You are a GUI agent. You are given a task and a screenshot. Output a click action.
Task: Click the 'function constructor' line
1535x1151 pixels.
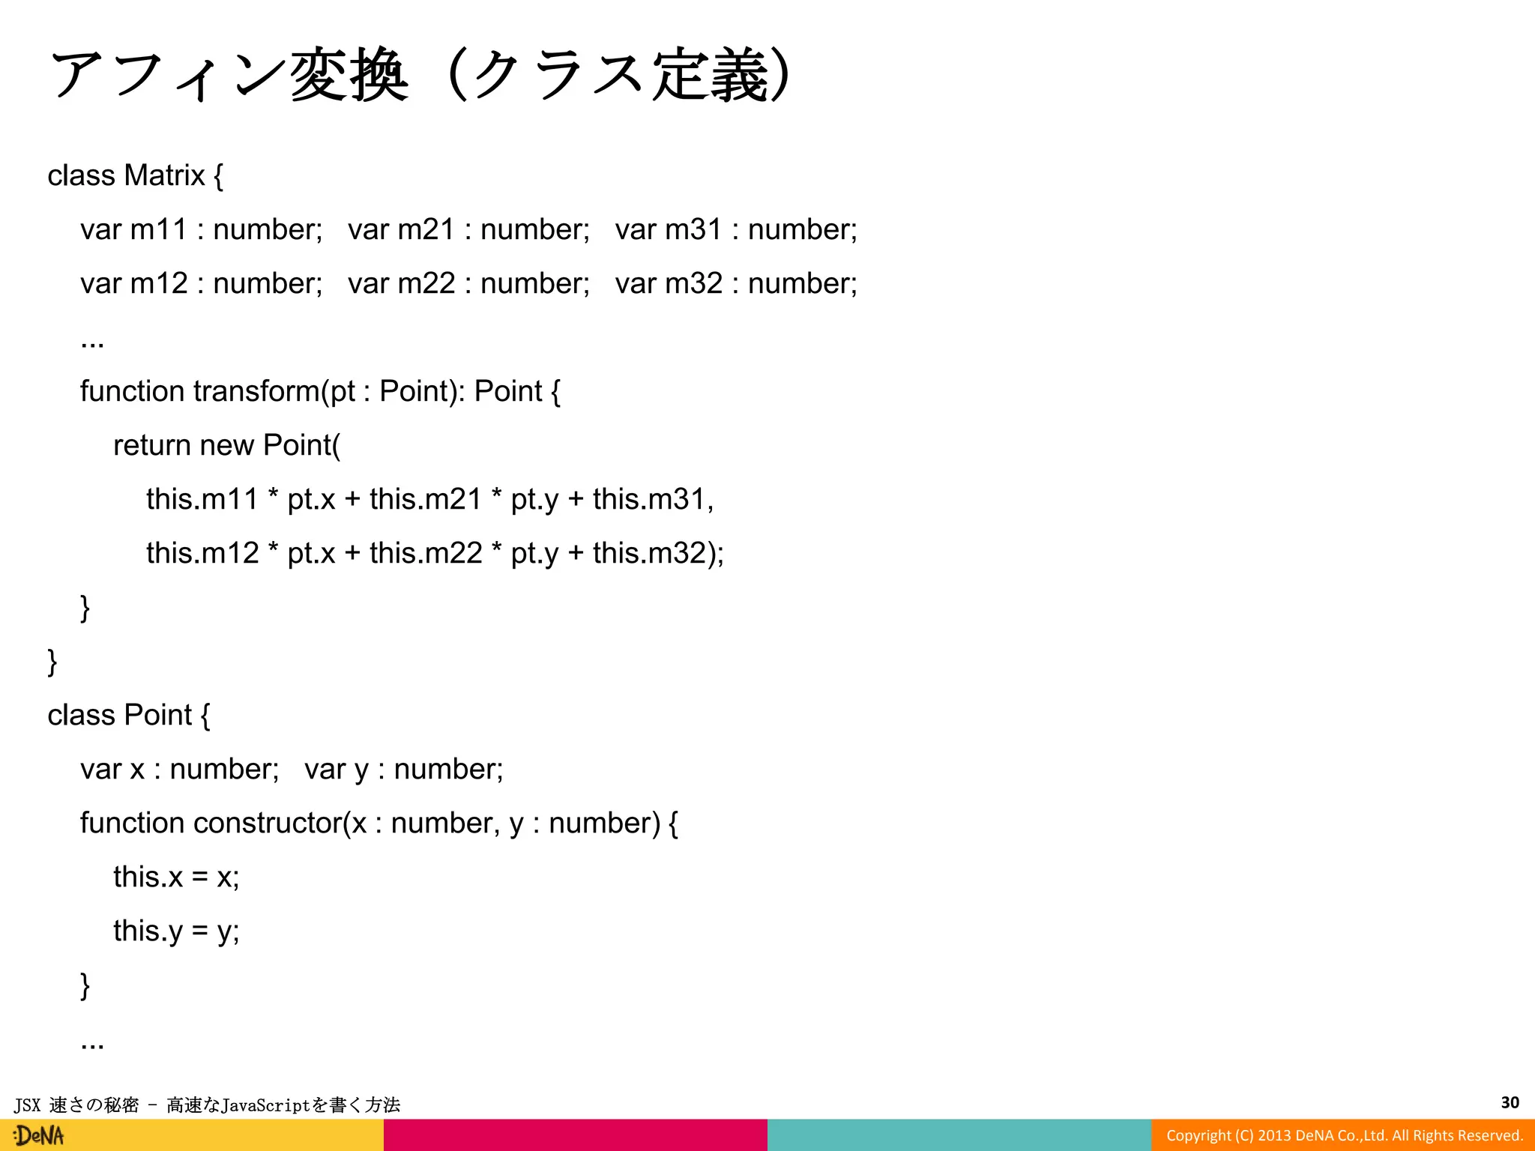pyautogui.click(x=379, y=823)
